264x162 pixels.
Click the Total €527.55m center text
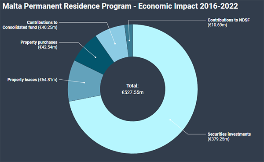pyautogui.click(x=133, y=89)
